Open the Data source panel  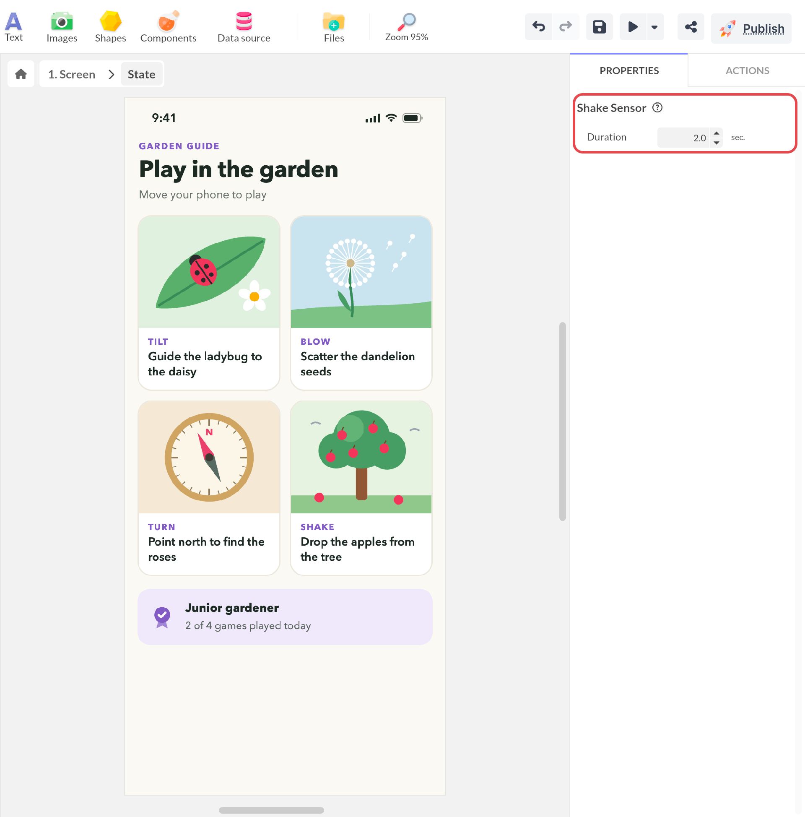click(244, 27)
